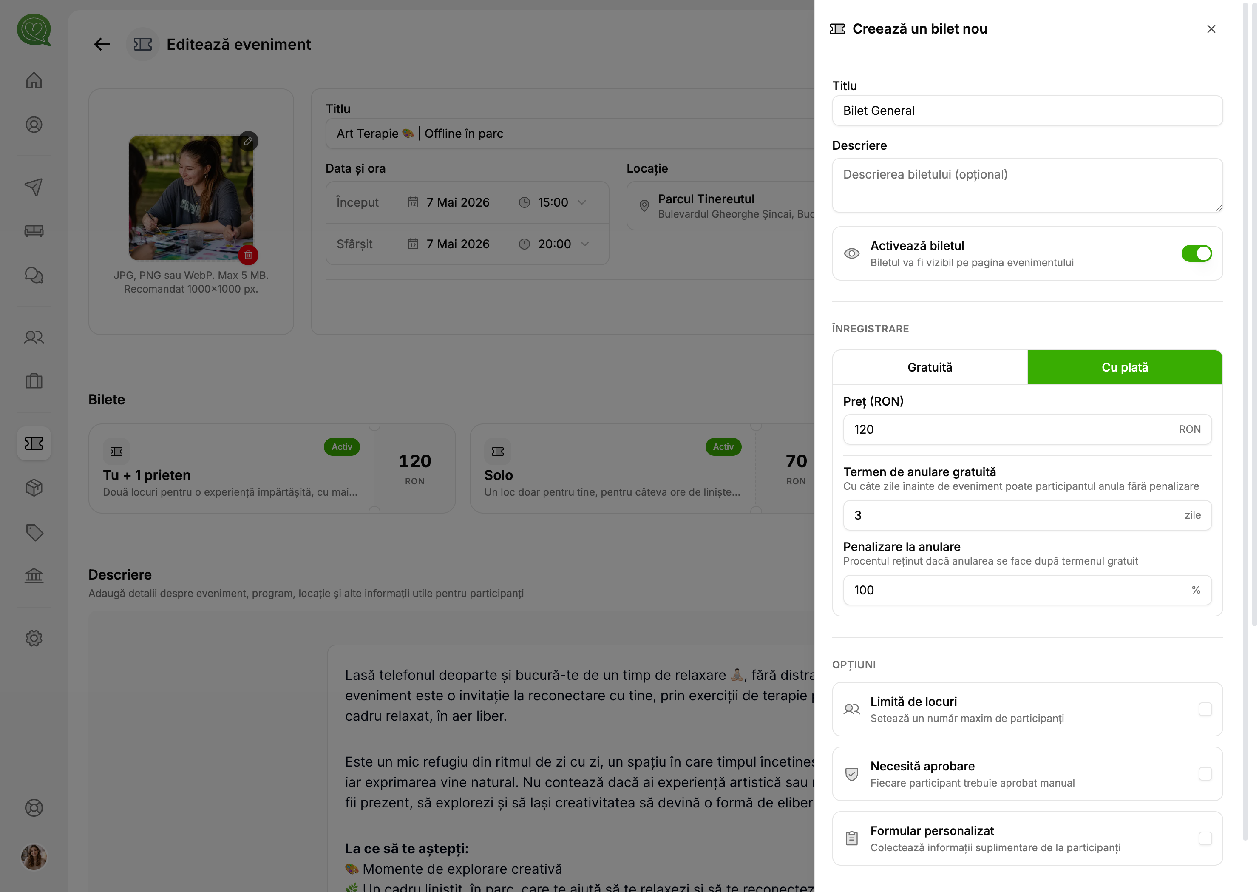The width and height of the screenshot is (1259, 892).
Task: Click the paper plane send icon
Action: click(x=34, y=187)
